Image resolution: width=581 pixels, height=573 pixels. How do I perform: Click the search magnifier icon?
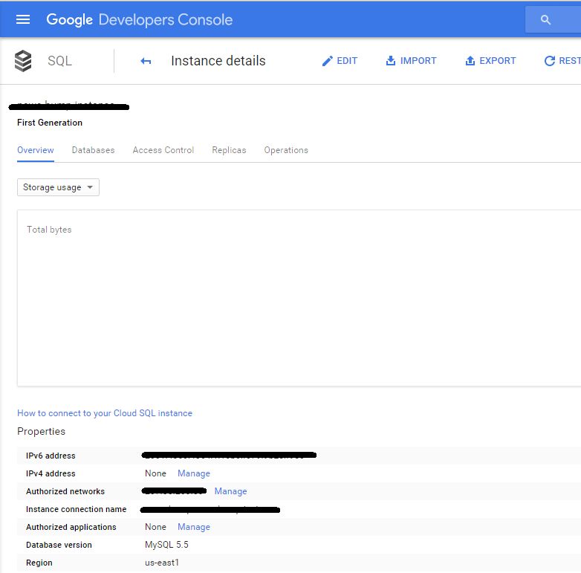545,19
